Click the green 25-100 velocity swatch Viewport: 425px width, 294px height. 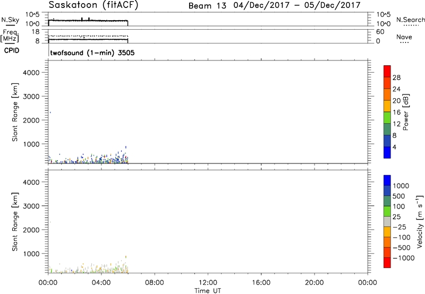pos(387,211)
